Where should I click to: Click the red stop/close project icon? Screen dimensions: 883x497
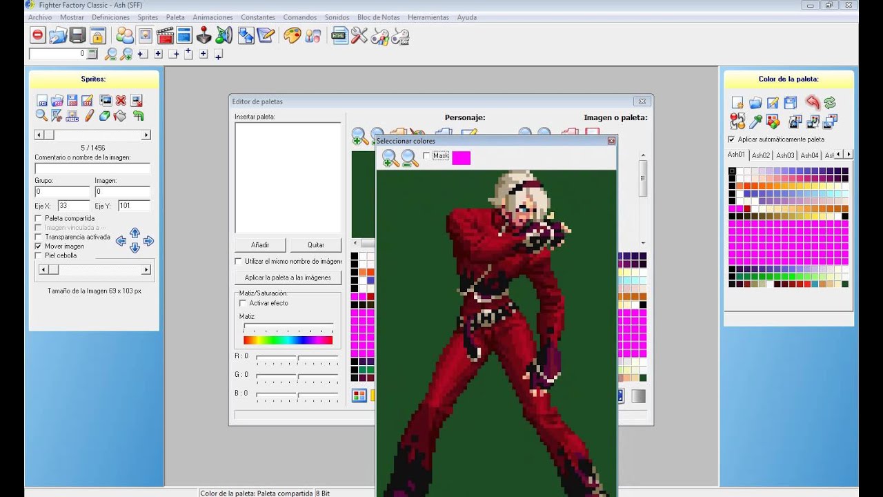[38, 35]
